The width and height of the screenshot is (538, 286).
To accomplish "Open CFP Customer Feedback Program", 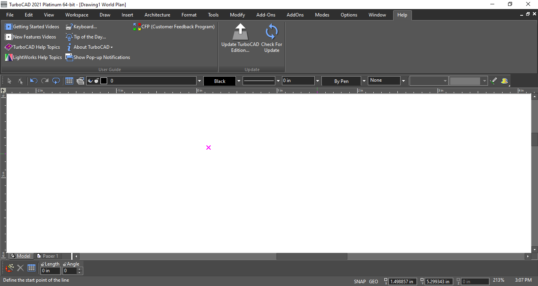I will point(174,27).
